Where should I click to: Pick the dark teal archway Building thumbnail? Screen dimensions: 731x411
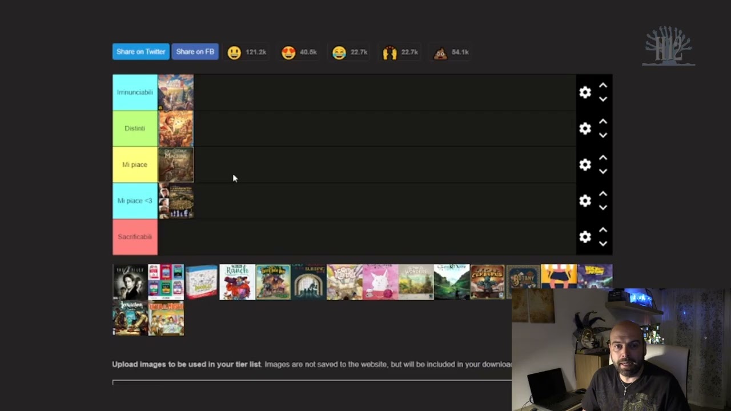[308, 282]
